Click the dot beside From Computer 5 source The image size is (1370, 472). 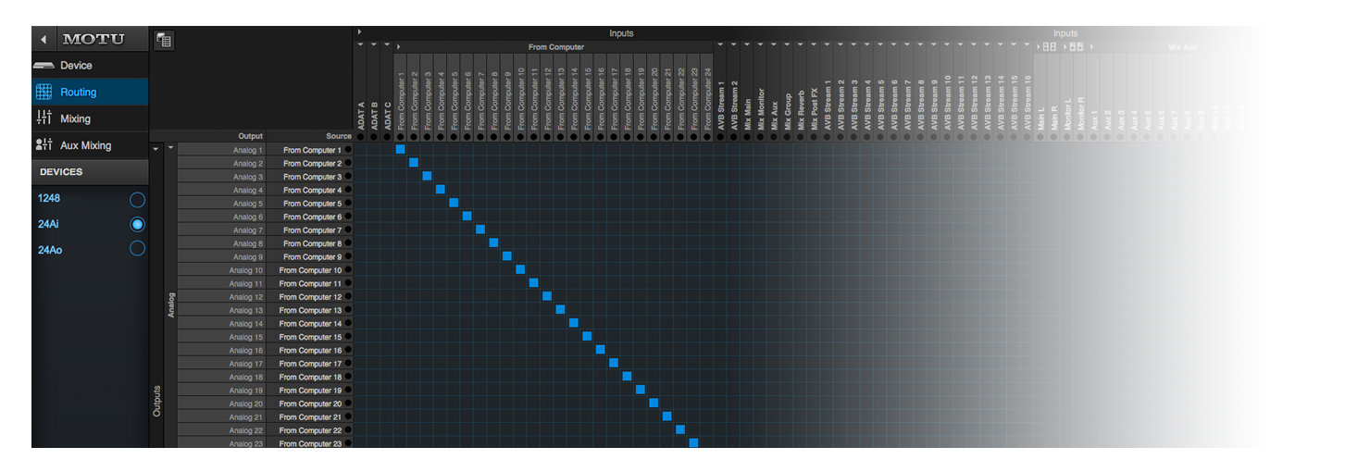pos(348,204)
